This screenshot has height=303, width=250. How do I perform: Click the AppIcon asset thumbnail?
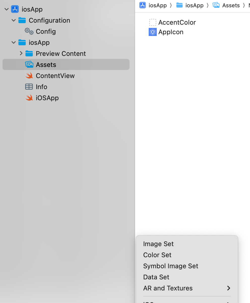(153, 32)
